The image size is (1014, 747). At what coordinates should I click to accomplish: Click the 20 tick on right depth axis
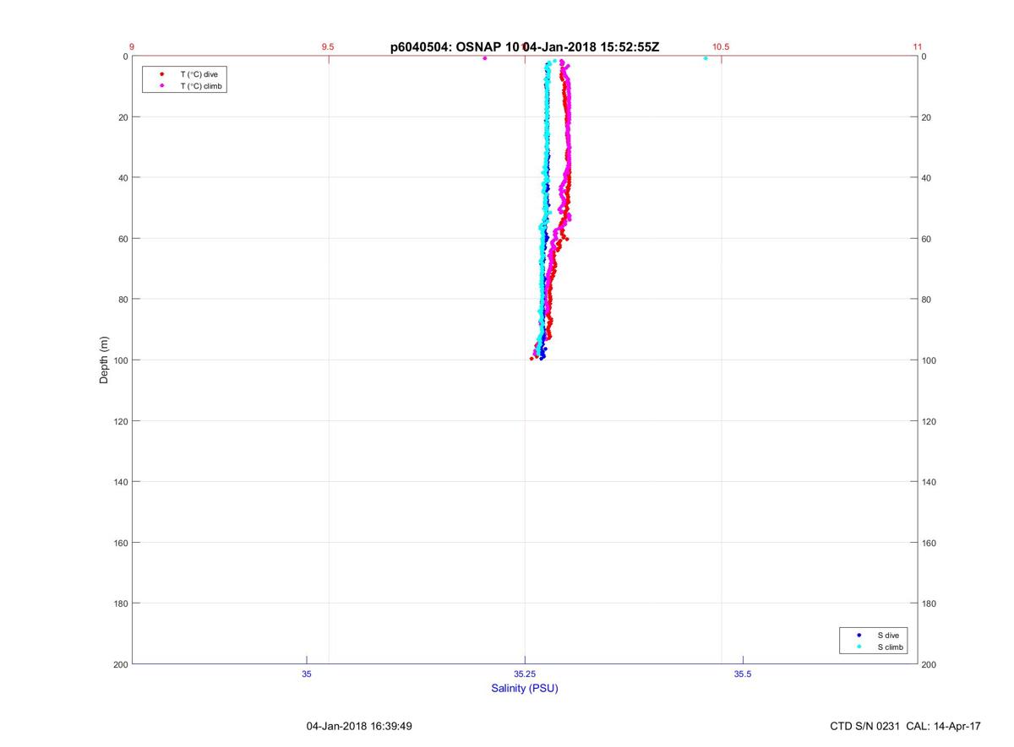point(927,117)
